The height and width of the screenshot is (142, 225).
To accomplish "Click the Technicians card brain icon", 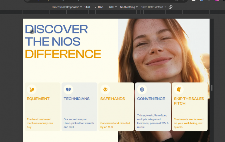I will 69,89.
